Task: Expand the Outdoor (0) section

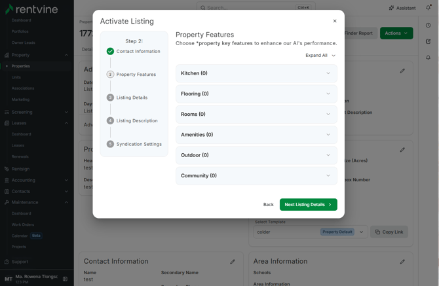Action: pyautogui.click(x=256, y=155)
